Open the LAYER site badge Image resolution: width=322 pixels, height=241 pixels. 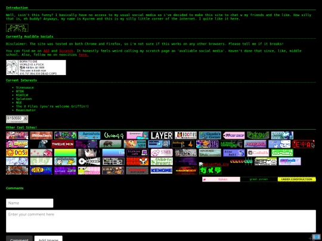coord(162,136)
